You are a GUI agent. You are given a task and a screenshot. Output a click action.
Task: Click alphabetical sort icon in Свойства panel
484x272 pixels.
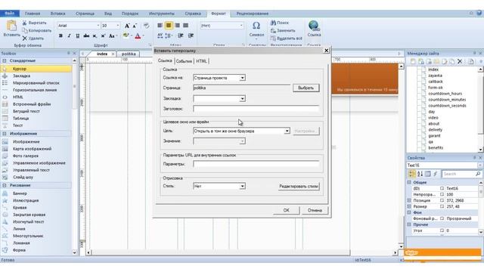pos(420,174)
